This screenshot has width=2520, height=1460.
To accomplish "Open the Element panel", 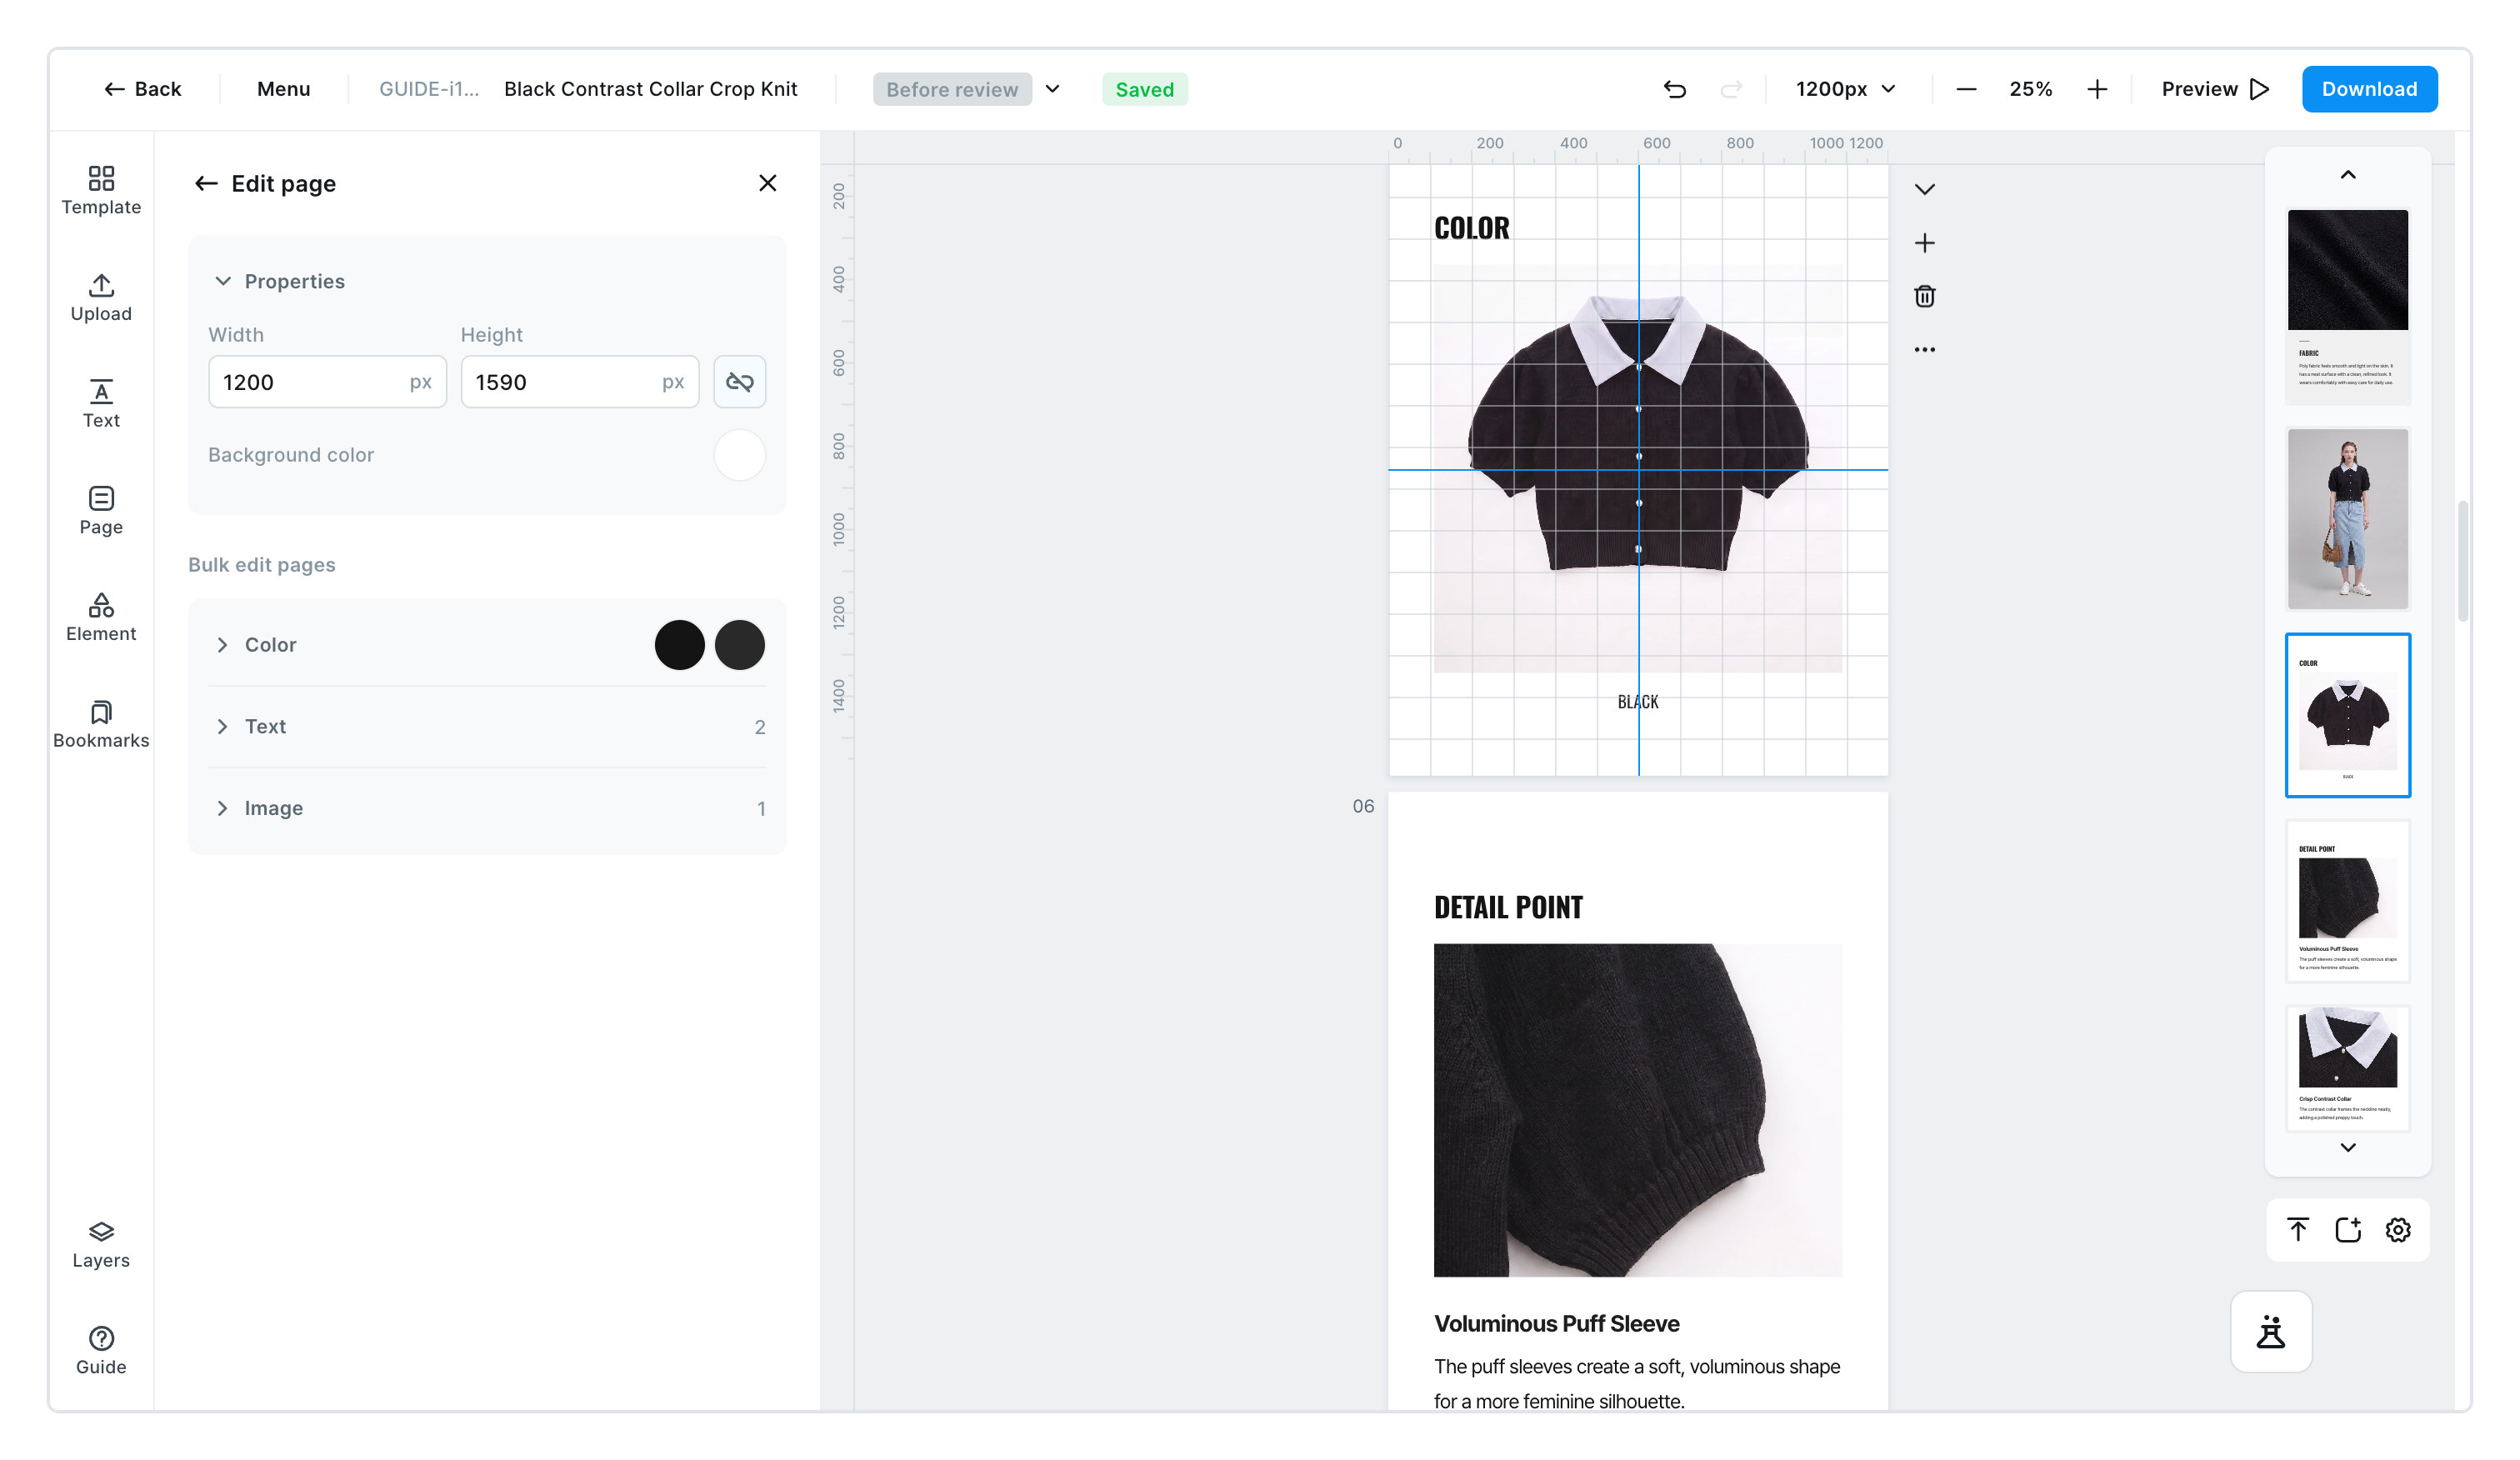I will (101, 617).
